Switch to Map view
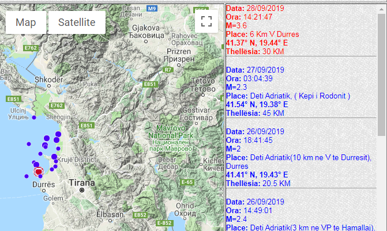387x231 pixels. coord(26,22)
